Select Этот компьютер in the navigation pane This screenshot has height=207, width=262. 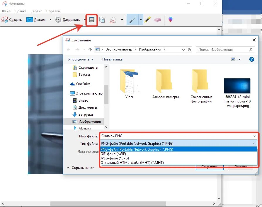click(x=86, y=93)
